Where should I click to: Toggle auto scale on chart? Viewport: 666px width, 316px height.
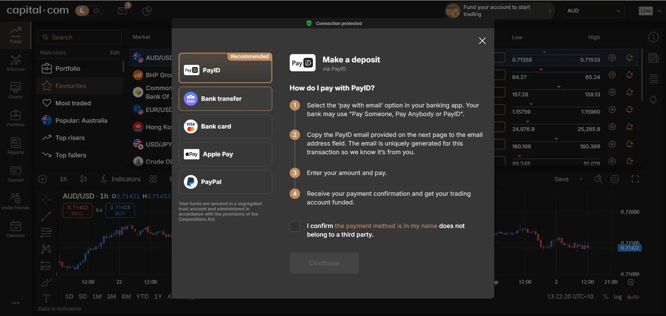(633, 297)
